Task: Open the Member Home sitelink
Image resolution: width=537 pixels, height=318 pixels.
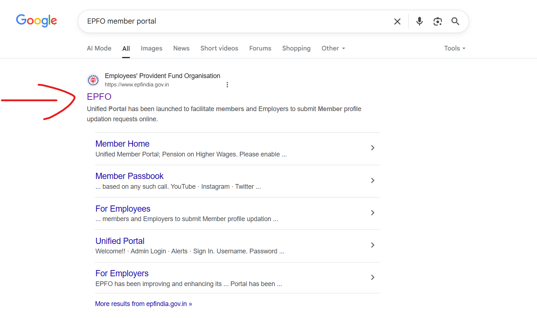Action: coord(123,144)
